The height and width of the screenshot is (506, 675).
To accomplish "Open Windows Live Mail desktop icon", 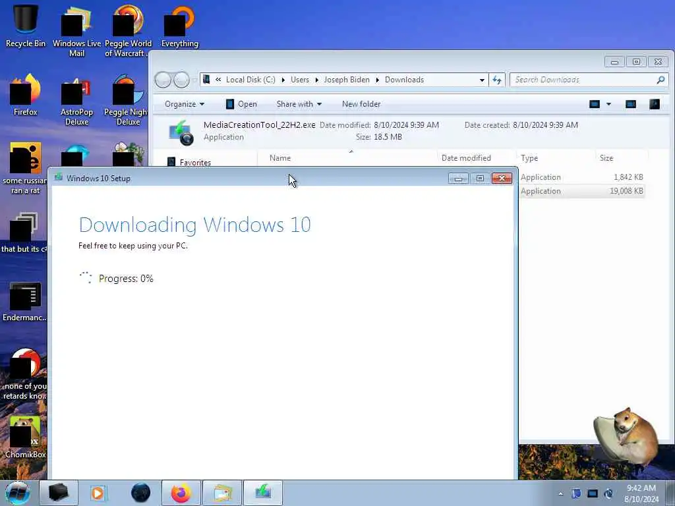I will click(76, 30).
